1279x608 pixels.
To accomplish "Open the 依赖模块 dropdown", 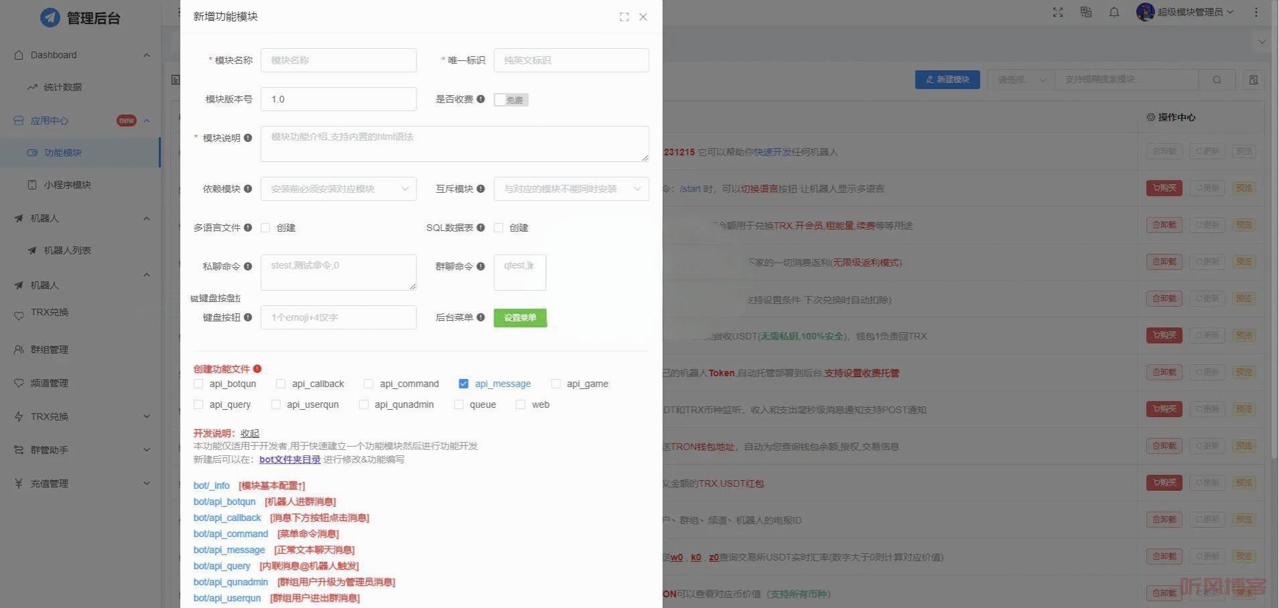I will click(339, 189).
